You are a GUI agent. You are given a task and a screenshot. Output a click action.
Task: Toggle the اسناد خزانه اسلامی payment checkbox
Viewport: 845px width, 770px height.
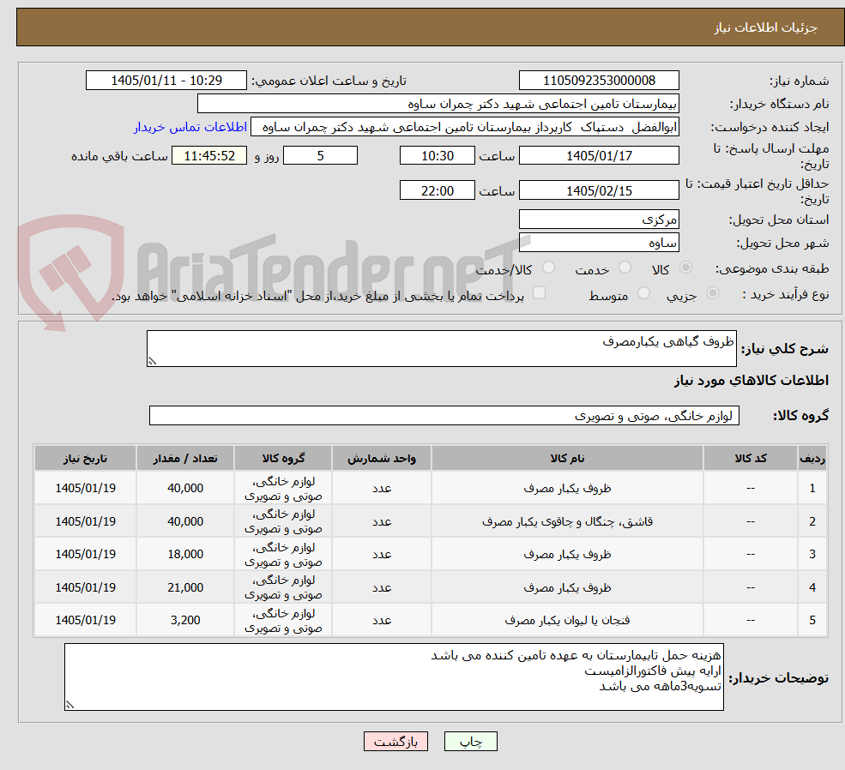539,292
